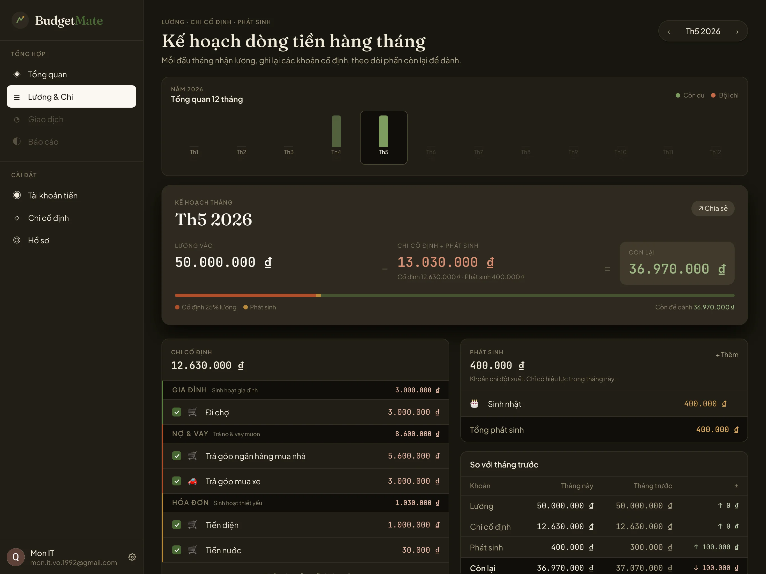Go to Tài khoản tiền settings
This screenshot has height=574, width=766.
coord(71,196)
